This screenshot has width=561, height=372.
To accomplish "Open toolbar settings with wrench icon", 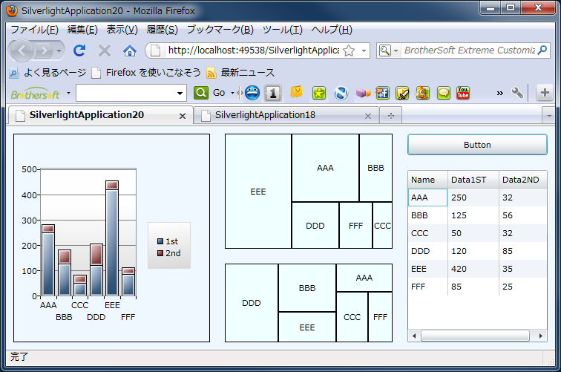I will point(517,93).
